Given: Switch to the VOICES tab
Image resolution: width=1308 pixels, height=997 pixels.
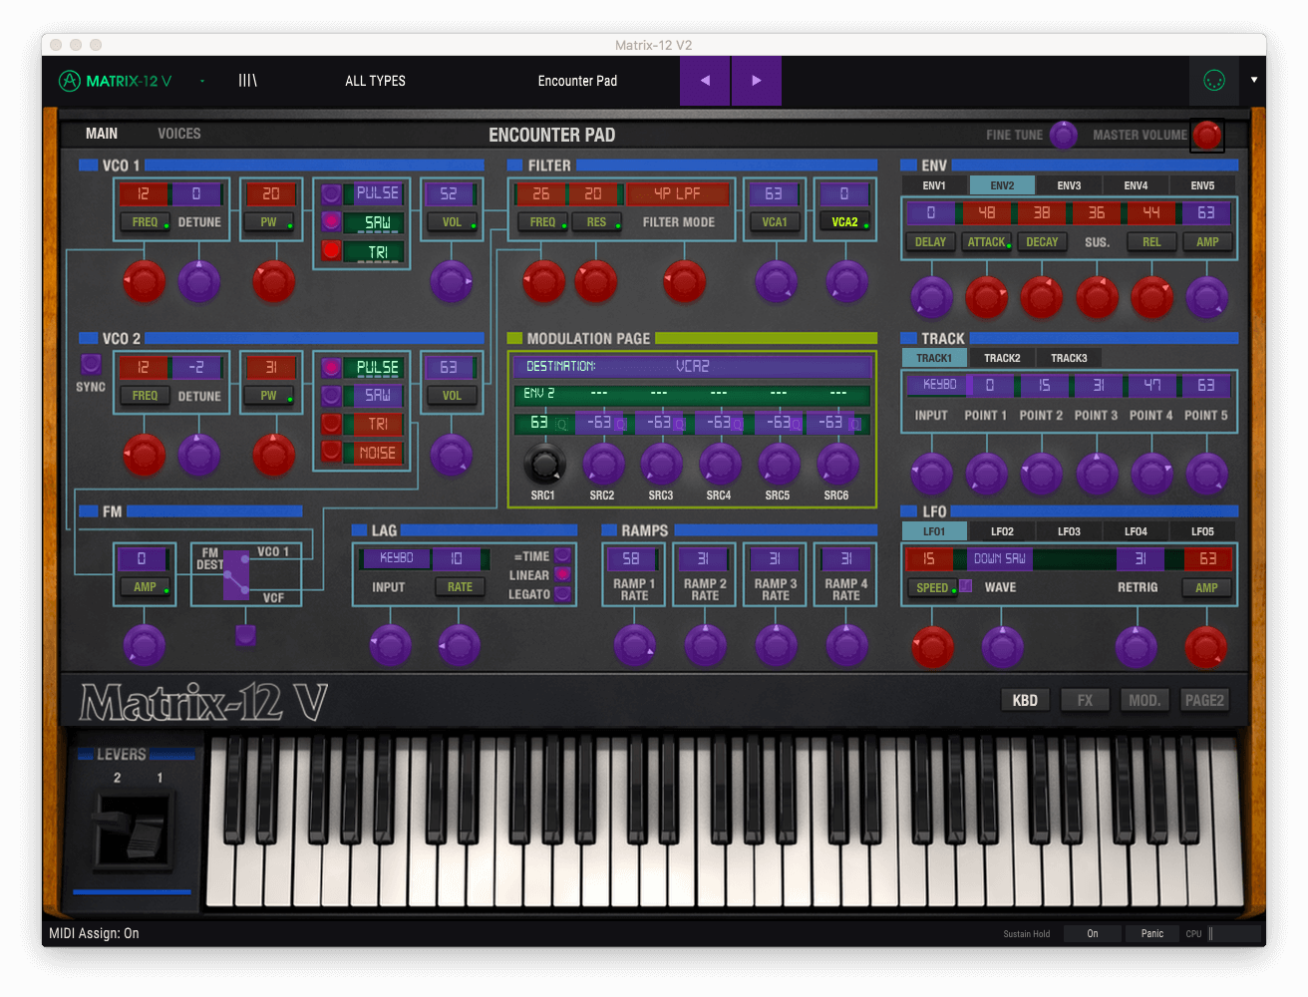Looking at the screenshot, I should click(x=179, y=134).
